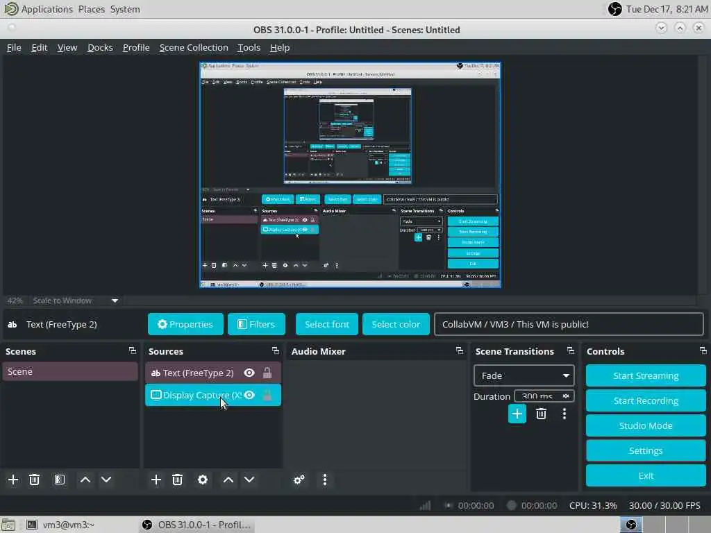Open the Tools menu

(249, 48)
